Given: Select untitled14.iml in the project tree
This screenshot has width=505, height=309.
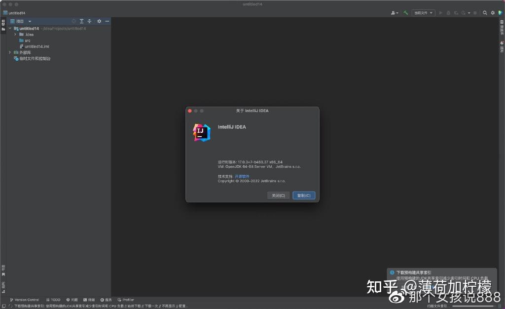Looking at the screenshot, I should point(37,46).
